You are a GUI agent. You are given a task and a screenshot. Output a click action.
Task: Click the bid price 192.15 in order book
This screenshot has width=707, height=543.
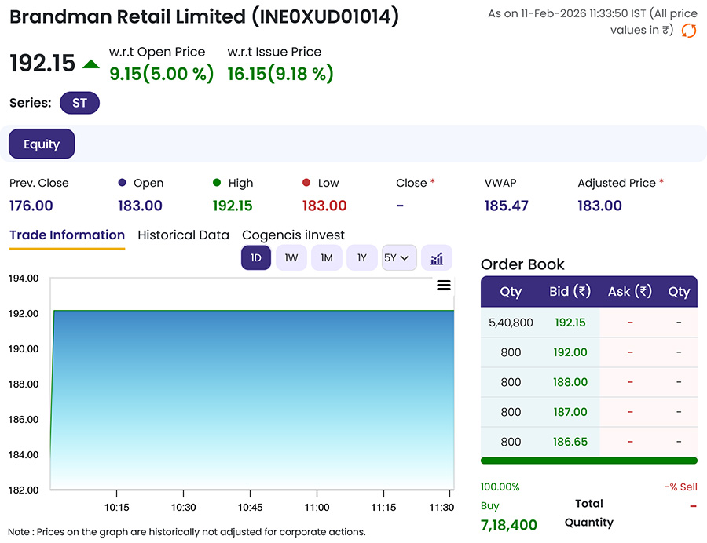click(570, 323)
